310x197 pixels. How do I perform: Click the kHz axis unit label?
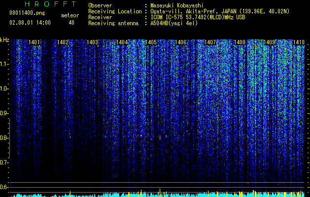(x=4, y=40)
